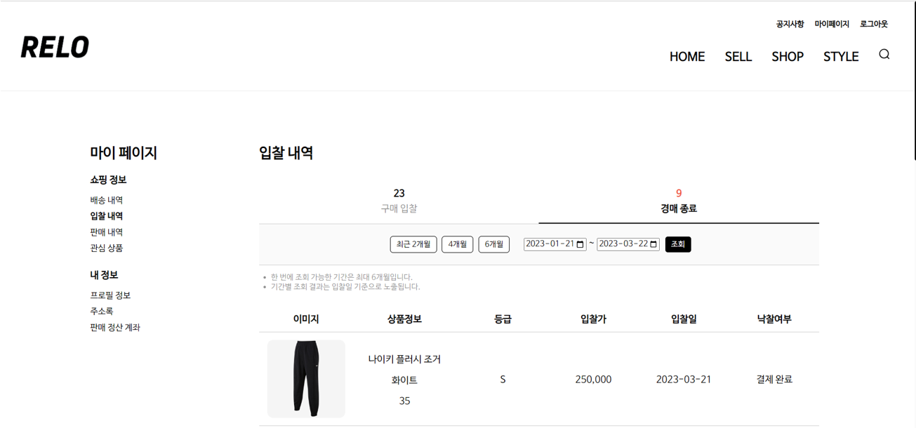This screenshot has height=428, width=916.
Task: Open the end date calendar picker
Action: [x=653, y=244]
